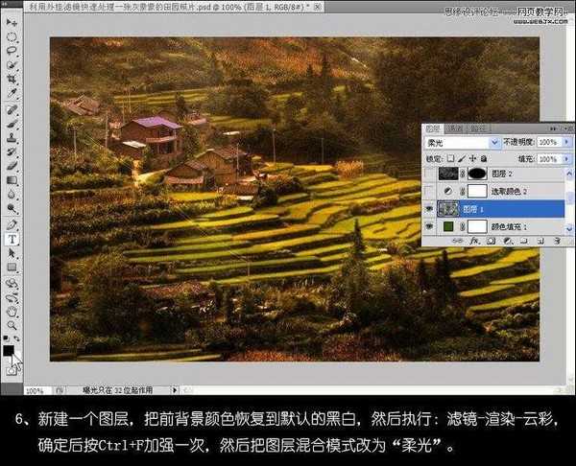The height and width of the screenshot is (466, 576).
Task: Select the Zoom magnifier tool
Action: 12,325
